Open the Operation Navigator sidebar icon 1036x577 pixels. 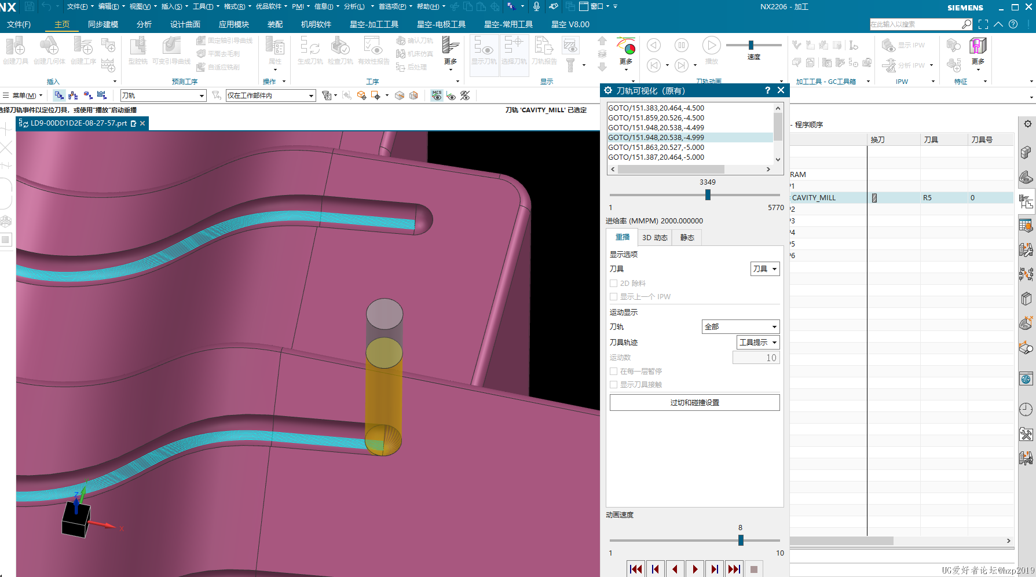[x=1026, y=201]
